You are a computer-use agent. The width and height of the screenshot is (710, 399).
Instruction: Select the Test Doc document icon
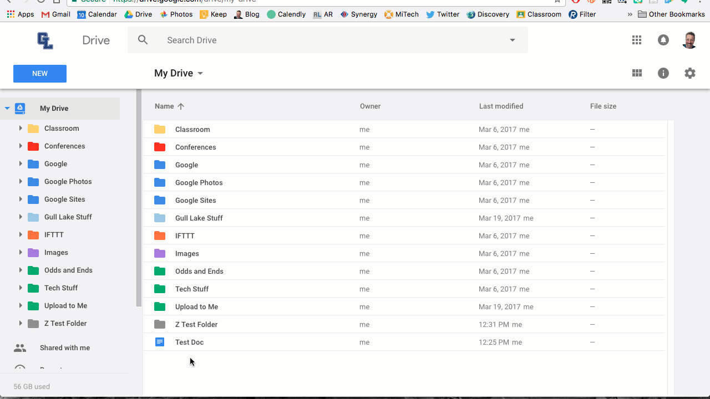[160, 342]
